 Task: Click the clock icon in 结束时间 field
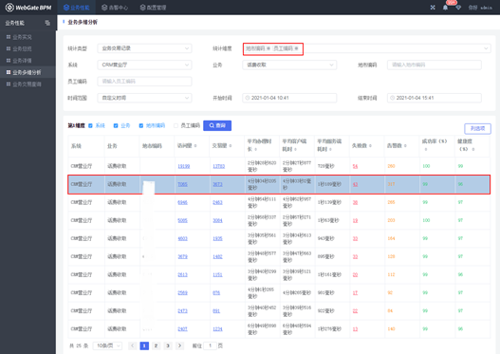[392, 98]
